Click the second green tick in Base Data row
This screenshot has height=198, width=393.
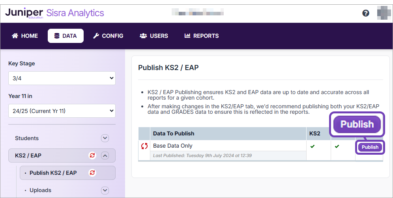337,146
